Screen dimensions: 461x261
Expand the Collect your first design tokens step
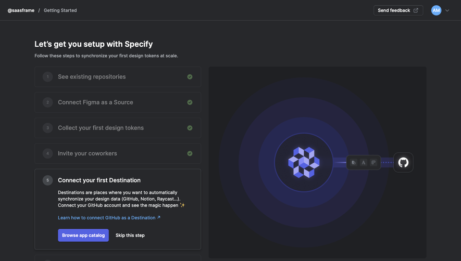(x=118, y=128)
